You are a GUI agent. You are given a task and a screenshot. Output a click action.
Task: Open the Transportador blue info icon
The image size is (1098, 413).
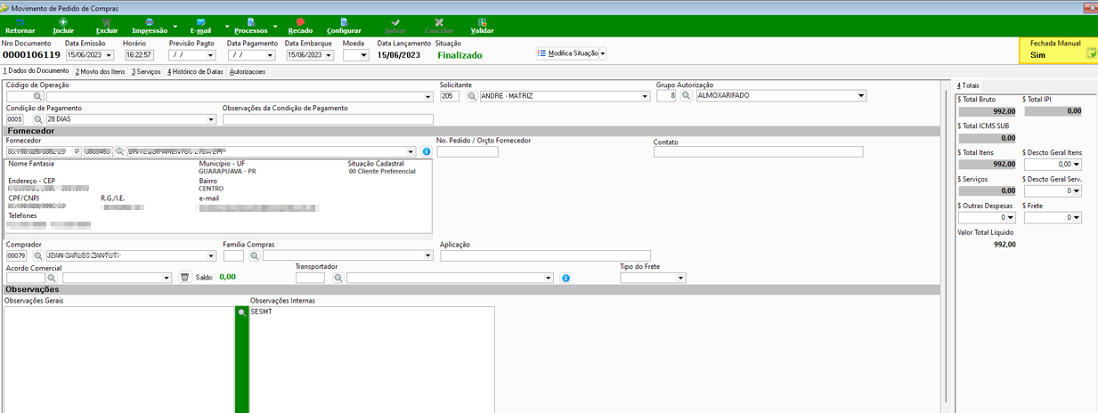(565, 279)
